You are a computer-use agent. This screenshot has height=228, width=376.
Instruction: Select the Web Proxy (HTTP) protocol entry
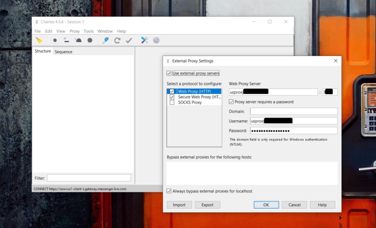click(194, 91)
